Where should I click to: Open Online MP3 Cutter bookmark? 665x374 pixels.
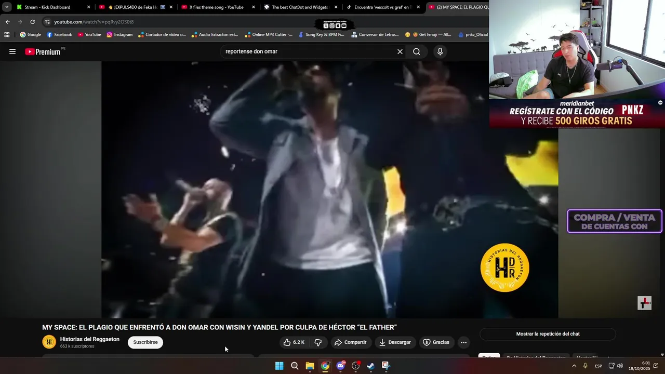[268, 35]
